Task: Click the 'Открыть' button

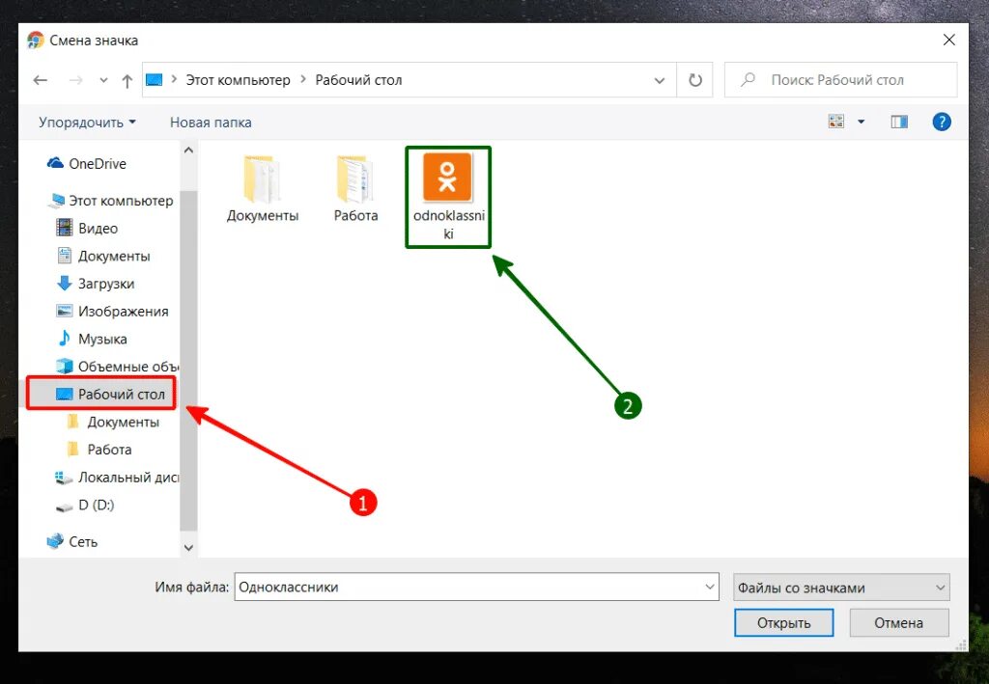Action: (784, 623)
